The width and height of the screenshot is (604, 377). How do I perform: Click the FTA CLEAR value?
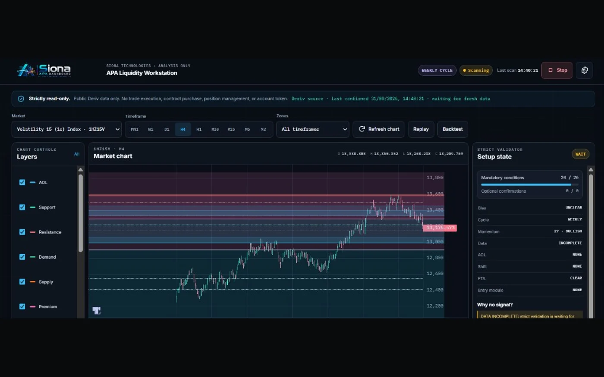coord(576,278)
